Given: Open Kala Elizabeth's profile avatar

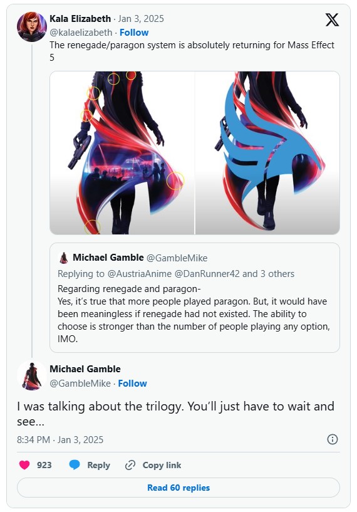Looking at the screenshot, I should coord(32,27).
